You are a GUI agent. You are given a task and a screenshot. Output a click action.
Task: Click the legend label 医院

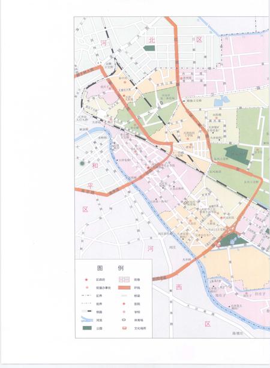click(137, 304)
